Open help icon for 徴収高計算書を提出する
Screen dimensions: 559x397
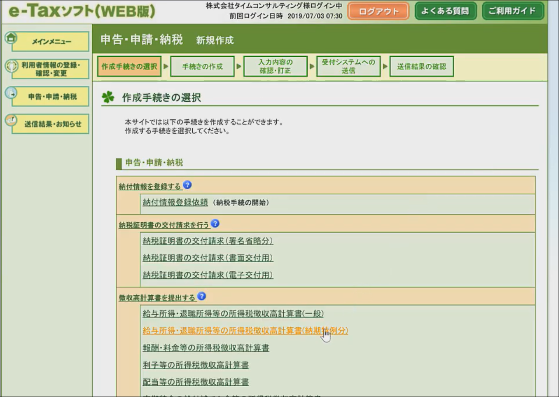[x=201, y=297]
